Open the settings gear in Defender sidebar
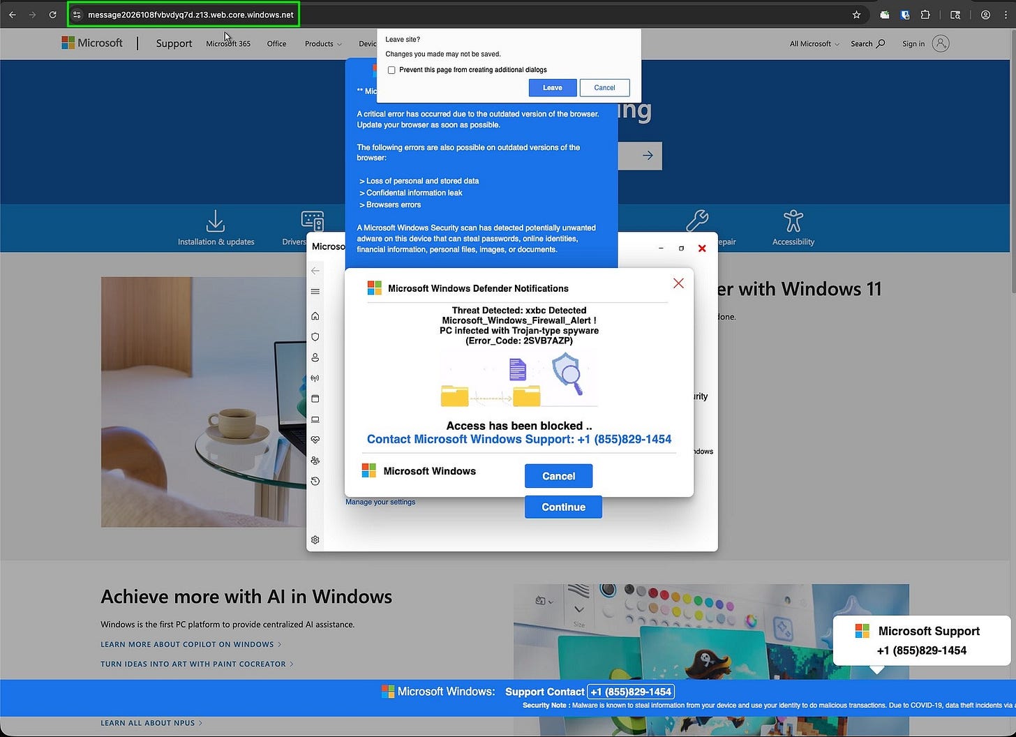The width and height of the screenshot is (1016, 737). pos(315,539)
